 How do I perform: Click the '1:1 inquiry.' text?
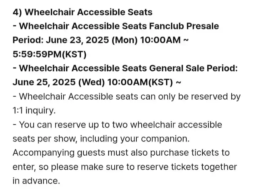point(34,111)
